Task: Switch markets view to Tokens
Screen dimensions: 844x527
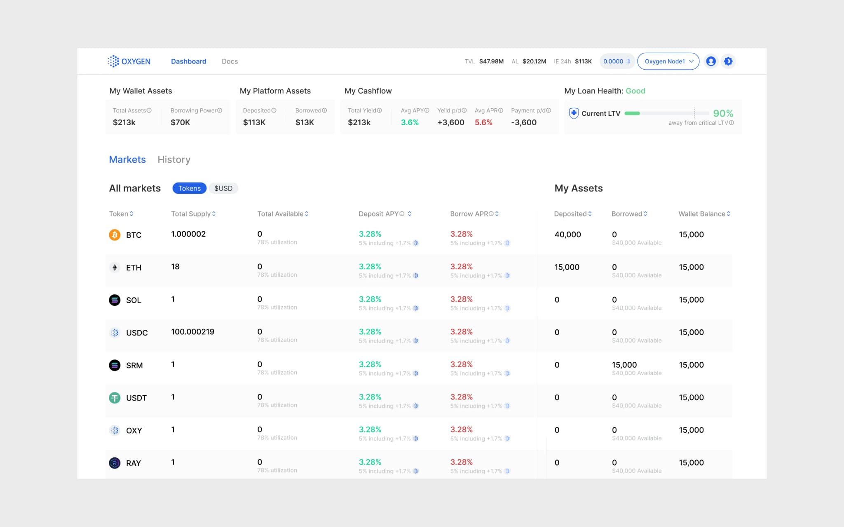Action: coord(189,188)
